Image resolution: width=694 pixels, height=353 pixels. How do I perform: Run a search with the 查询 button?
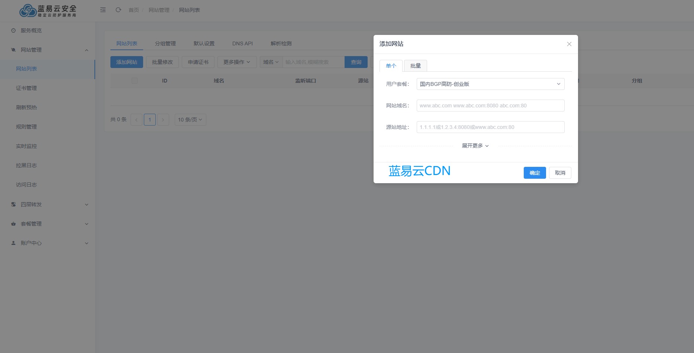[356, 62]
